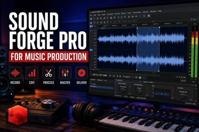
Task: Click the Record waveform icon
Action: pos(15,73)
